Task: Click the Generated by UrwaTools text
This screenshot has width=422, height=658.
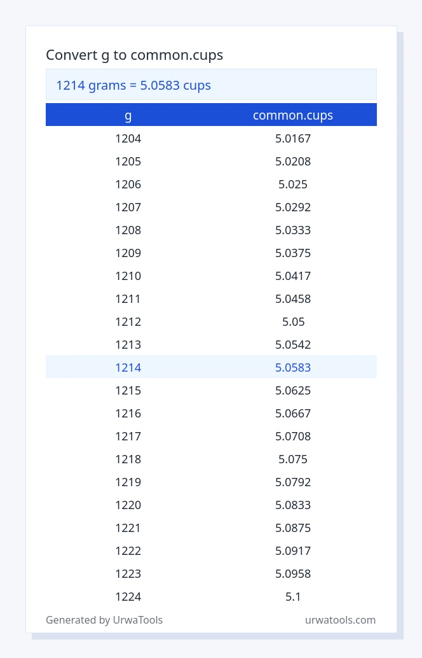Action: point(104,620)
